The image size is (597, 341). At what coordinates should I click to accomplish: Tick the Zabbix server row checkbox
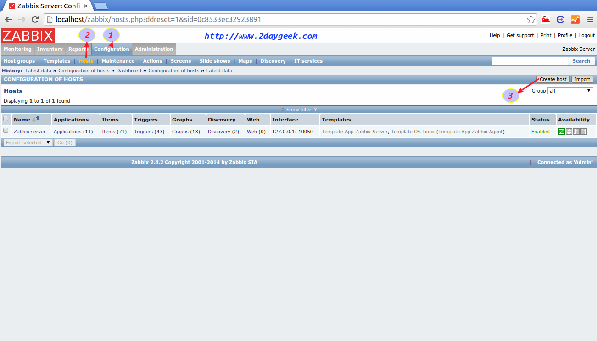(6, 131)
